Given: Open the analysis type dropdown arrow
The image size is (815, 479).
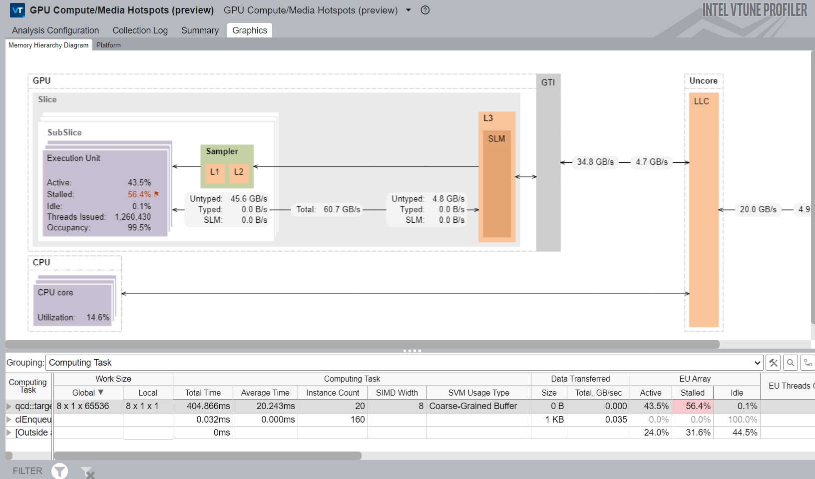Looking at the screenshot, I should point(408,10).
